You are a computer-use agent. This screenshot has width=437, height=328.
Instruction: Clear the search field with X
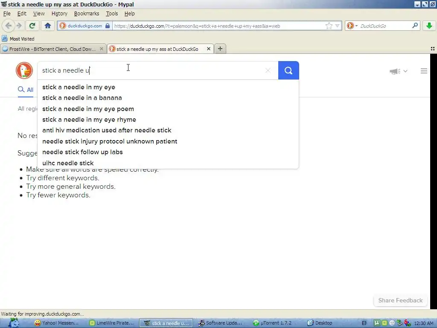[268, 70]
